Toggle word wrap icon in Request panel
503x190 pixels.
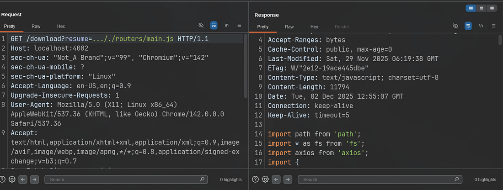(x=214, y=25)
